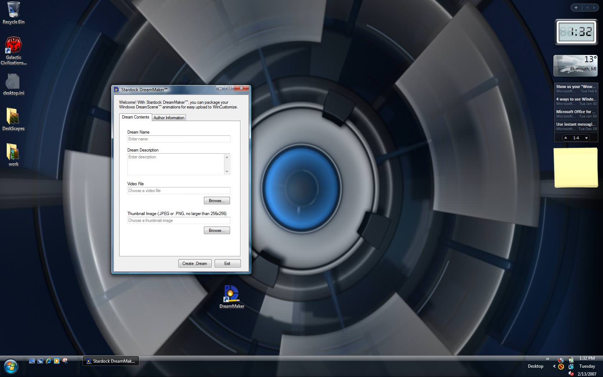The height and width of the screenshot is (377, 603).
Task: Click Show Desktop in Quick Launch
Action: pos(32,361)
